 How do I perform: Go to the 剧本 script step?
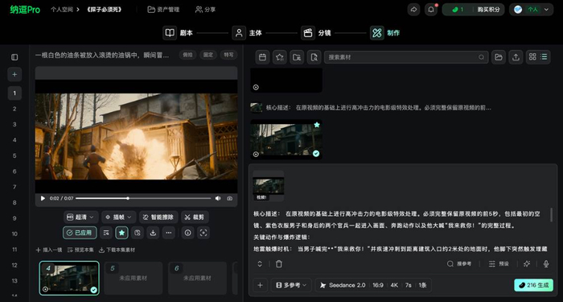coord(178,33)
